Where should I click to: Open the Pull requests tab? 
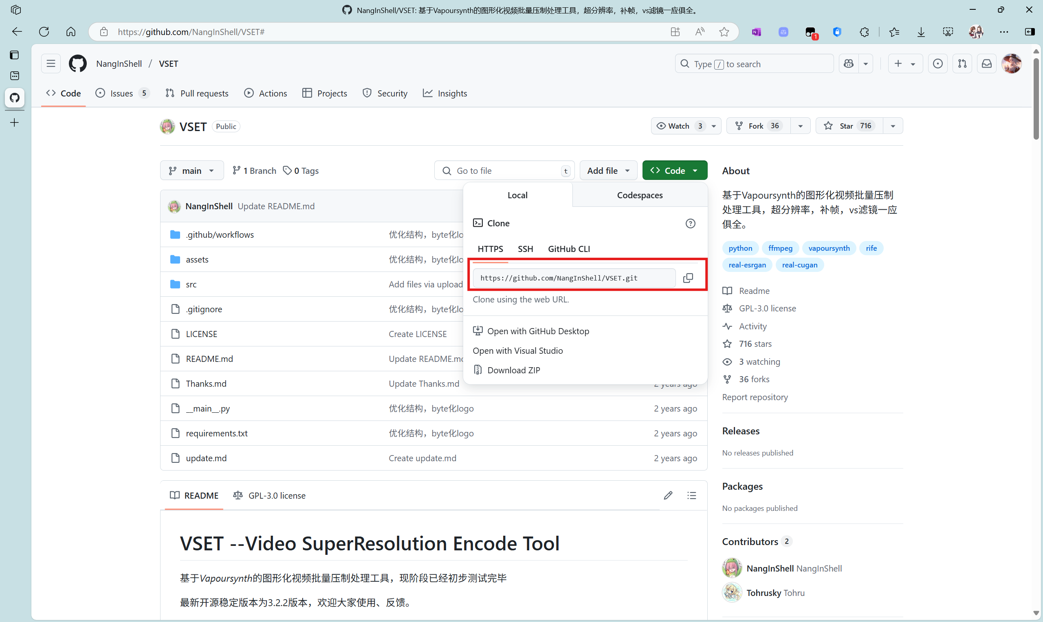[197, 93]
